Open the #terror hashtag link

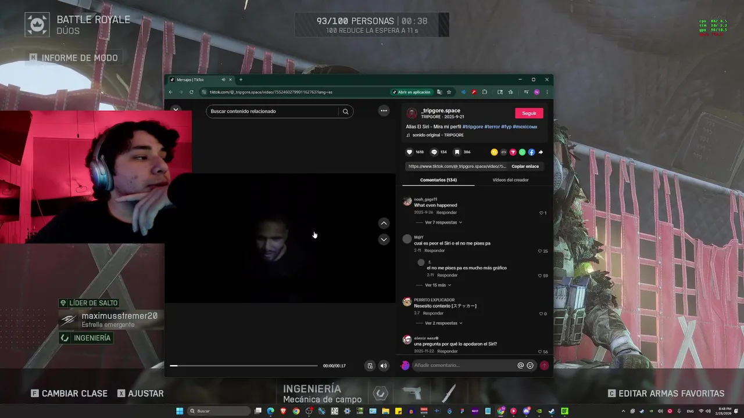pyautogui.click(x=492, y=127)
